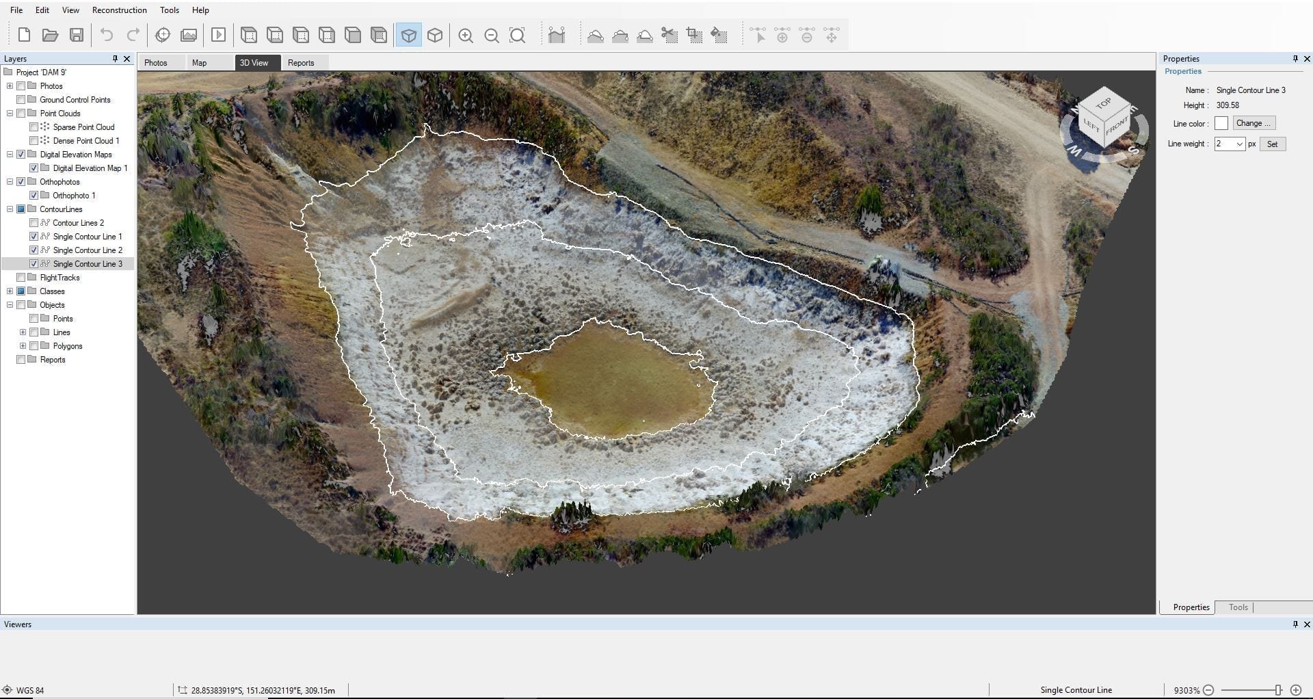Switch to the Tools tab in Properties panel

pos(1238,607)
